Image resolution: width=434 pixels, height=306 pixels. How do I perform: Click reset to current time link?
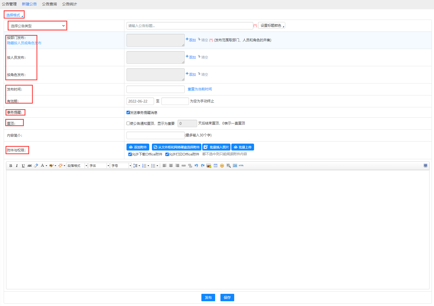point(200,89)
